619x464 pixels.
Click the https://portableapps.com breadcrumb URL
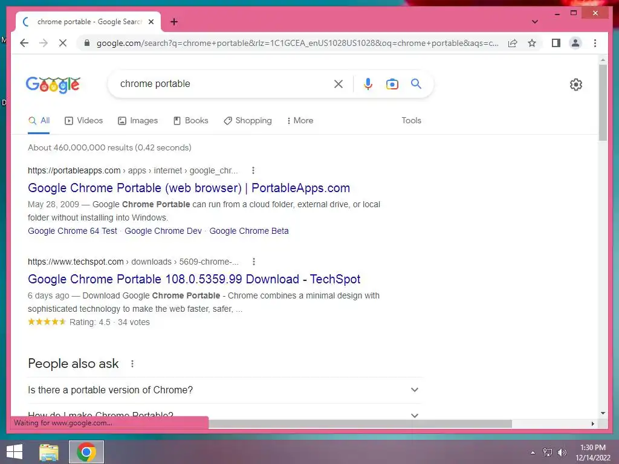click(x=74, y=170)
